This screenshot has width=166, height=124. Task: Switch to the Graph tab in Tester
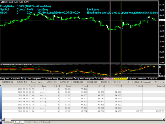point(28,122)
